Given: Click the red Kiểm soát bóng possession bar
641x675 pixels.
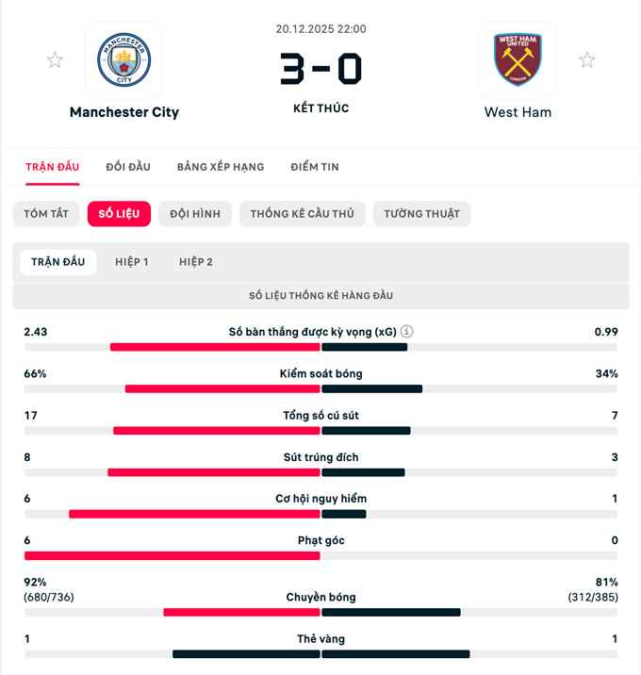Looking at the screenshot, I should (222, 388).
